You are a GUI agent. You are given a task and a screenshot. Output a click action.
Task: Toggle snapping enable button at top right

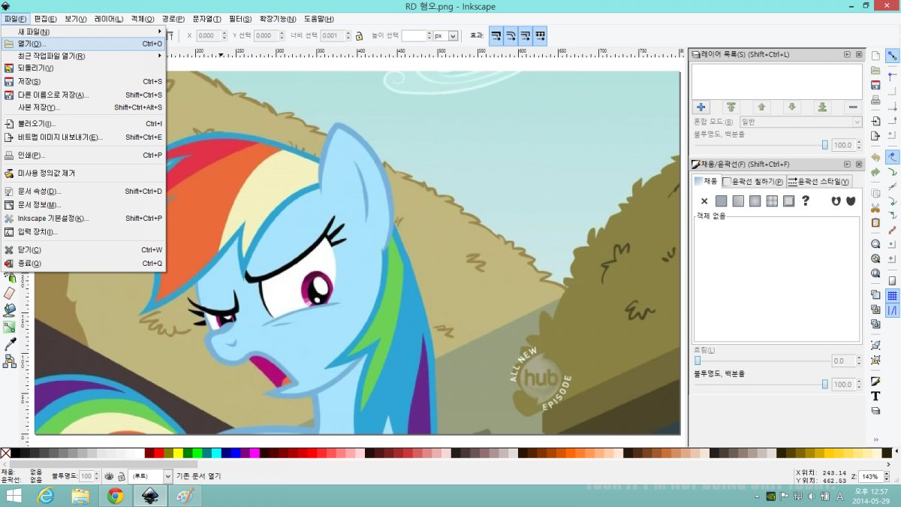coord(893,56)
